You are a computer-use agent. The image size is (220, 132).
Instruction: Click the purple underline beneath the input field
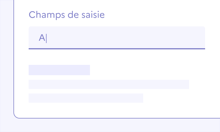point(117,49)
